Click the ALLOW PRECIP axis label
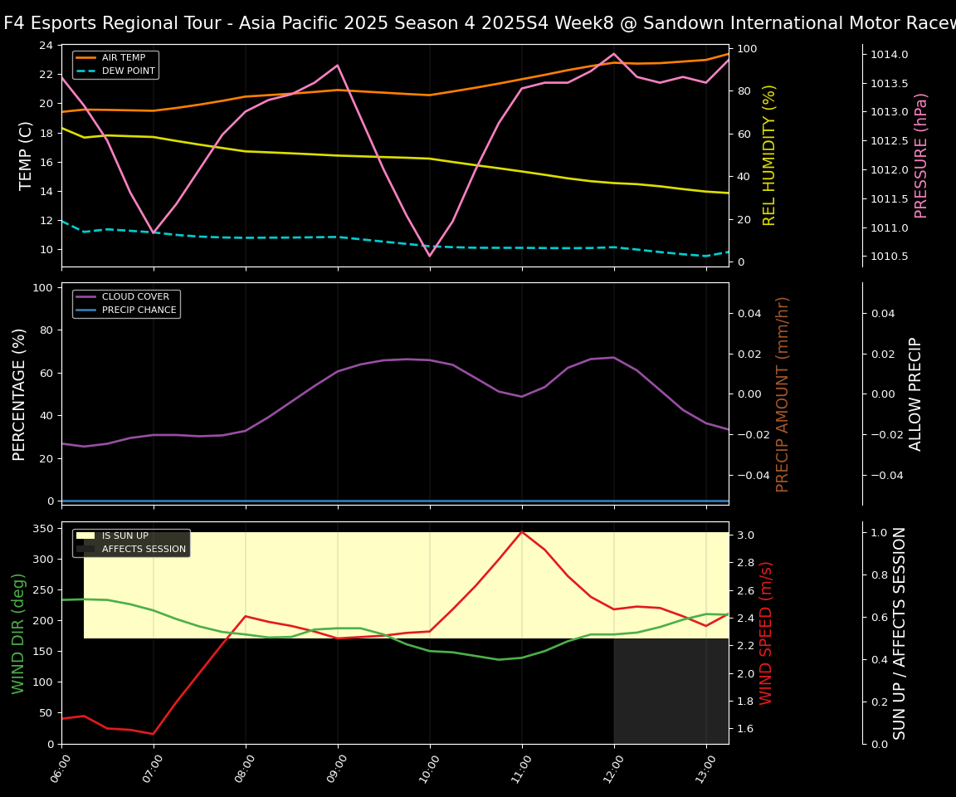 [915, 394]
